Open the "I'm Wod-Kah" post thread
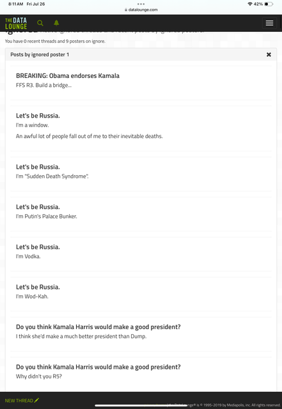 38,287
